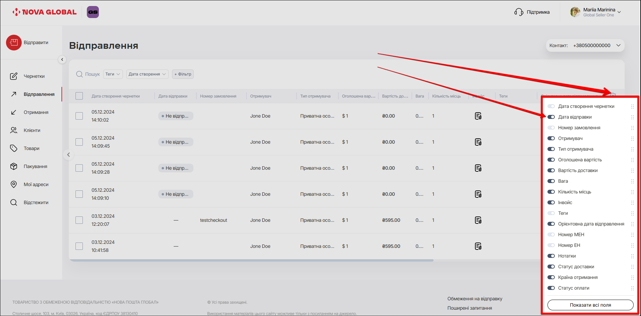Open invoice icon for 14:10:02 shipment
Screen dimensions: 641x316
click(x=478, y=116)
